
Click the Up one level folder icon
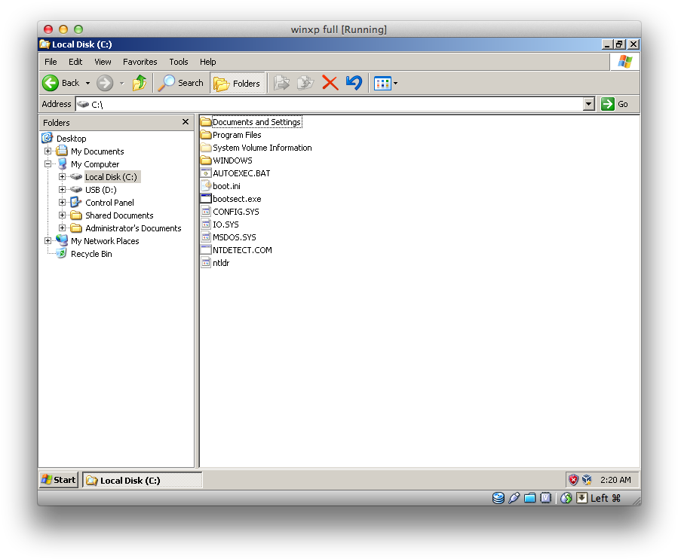click(x=140, y=83)
